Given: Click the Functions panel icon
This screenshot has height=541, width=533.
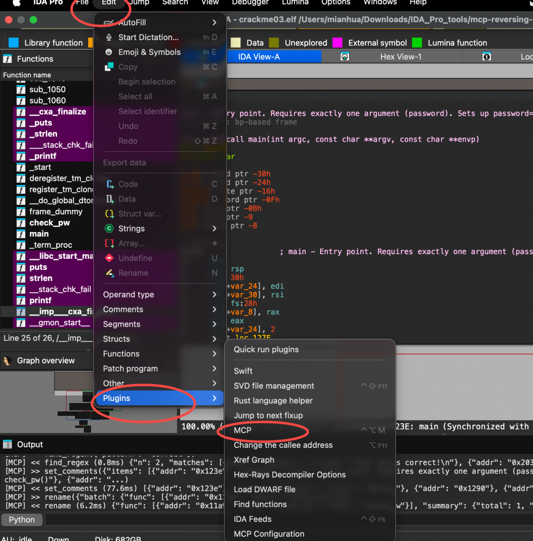Looking at the screenshot, I should click(7, 59).
